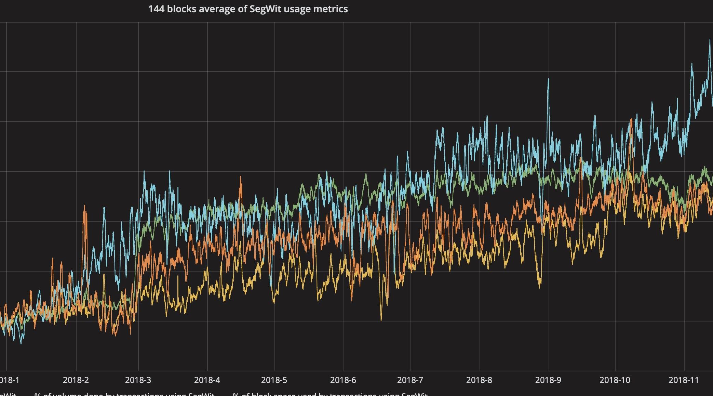Click the 2018-2 x-axis label
The width and height of the screenshot is (713, 396).
click(x=76, y=380)
